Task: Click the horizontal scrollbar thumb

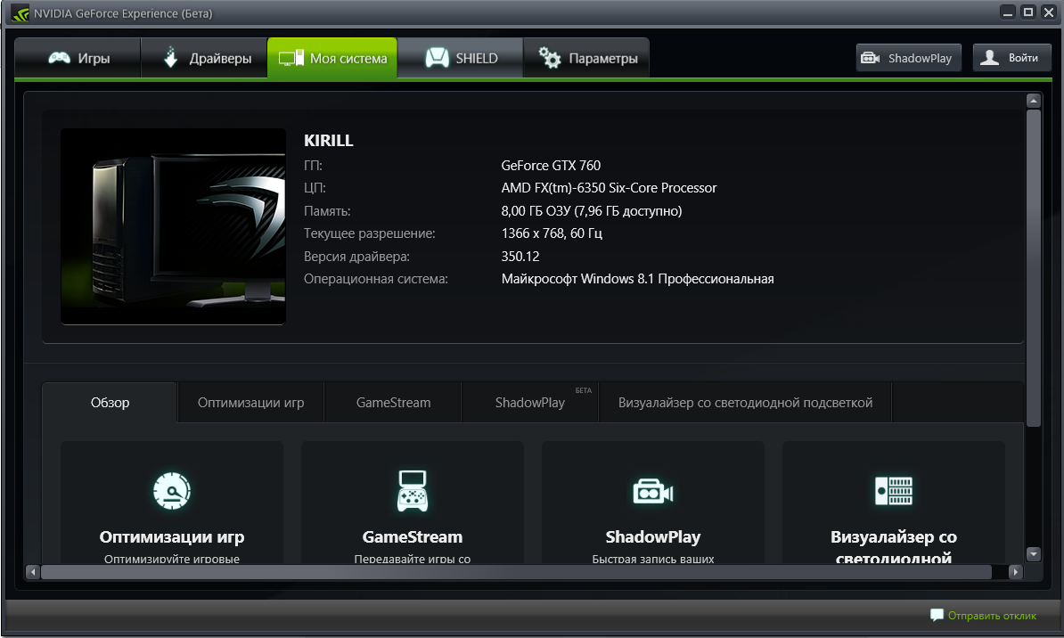Action: [x=516, y=572]
